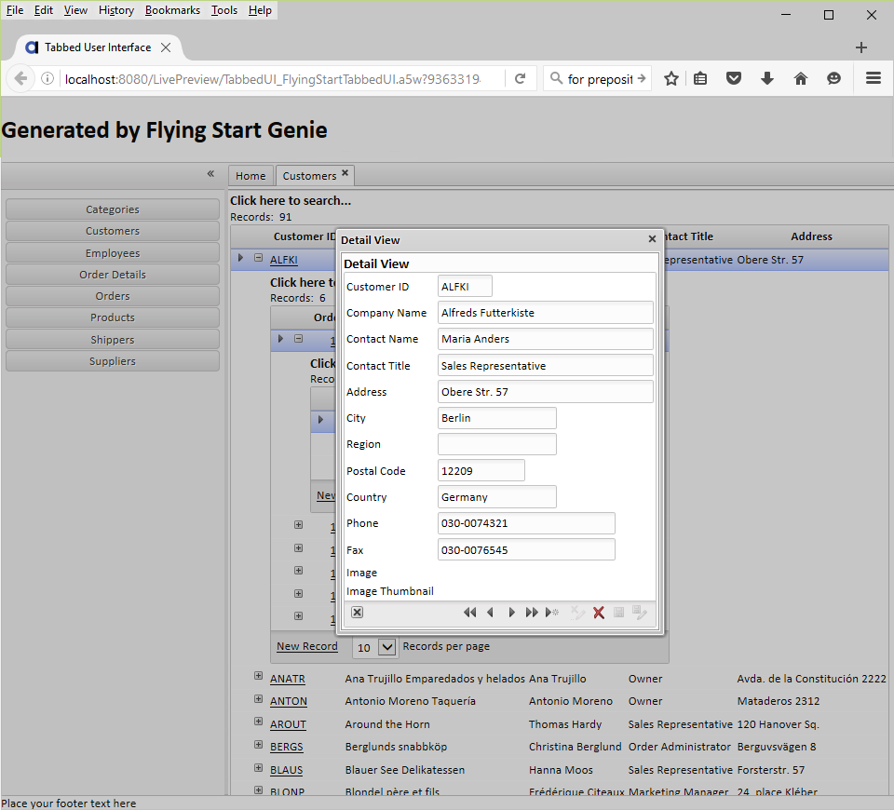Click the Pocket icon in browser toolbar
894x810 pixels.
coord(734,78)
